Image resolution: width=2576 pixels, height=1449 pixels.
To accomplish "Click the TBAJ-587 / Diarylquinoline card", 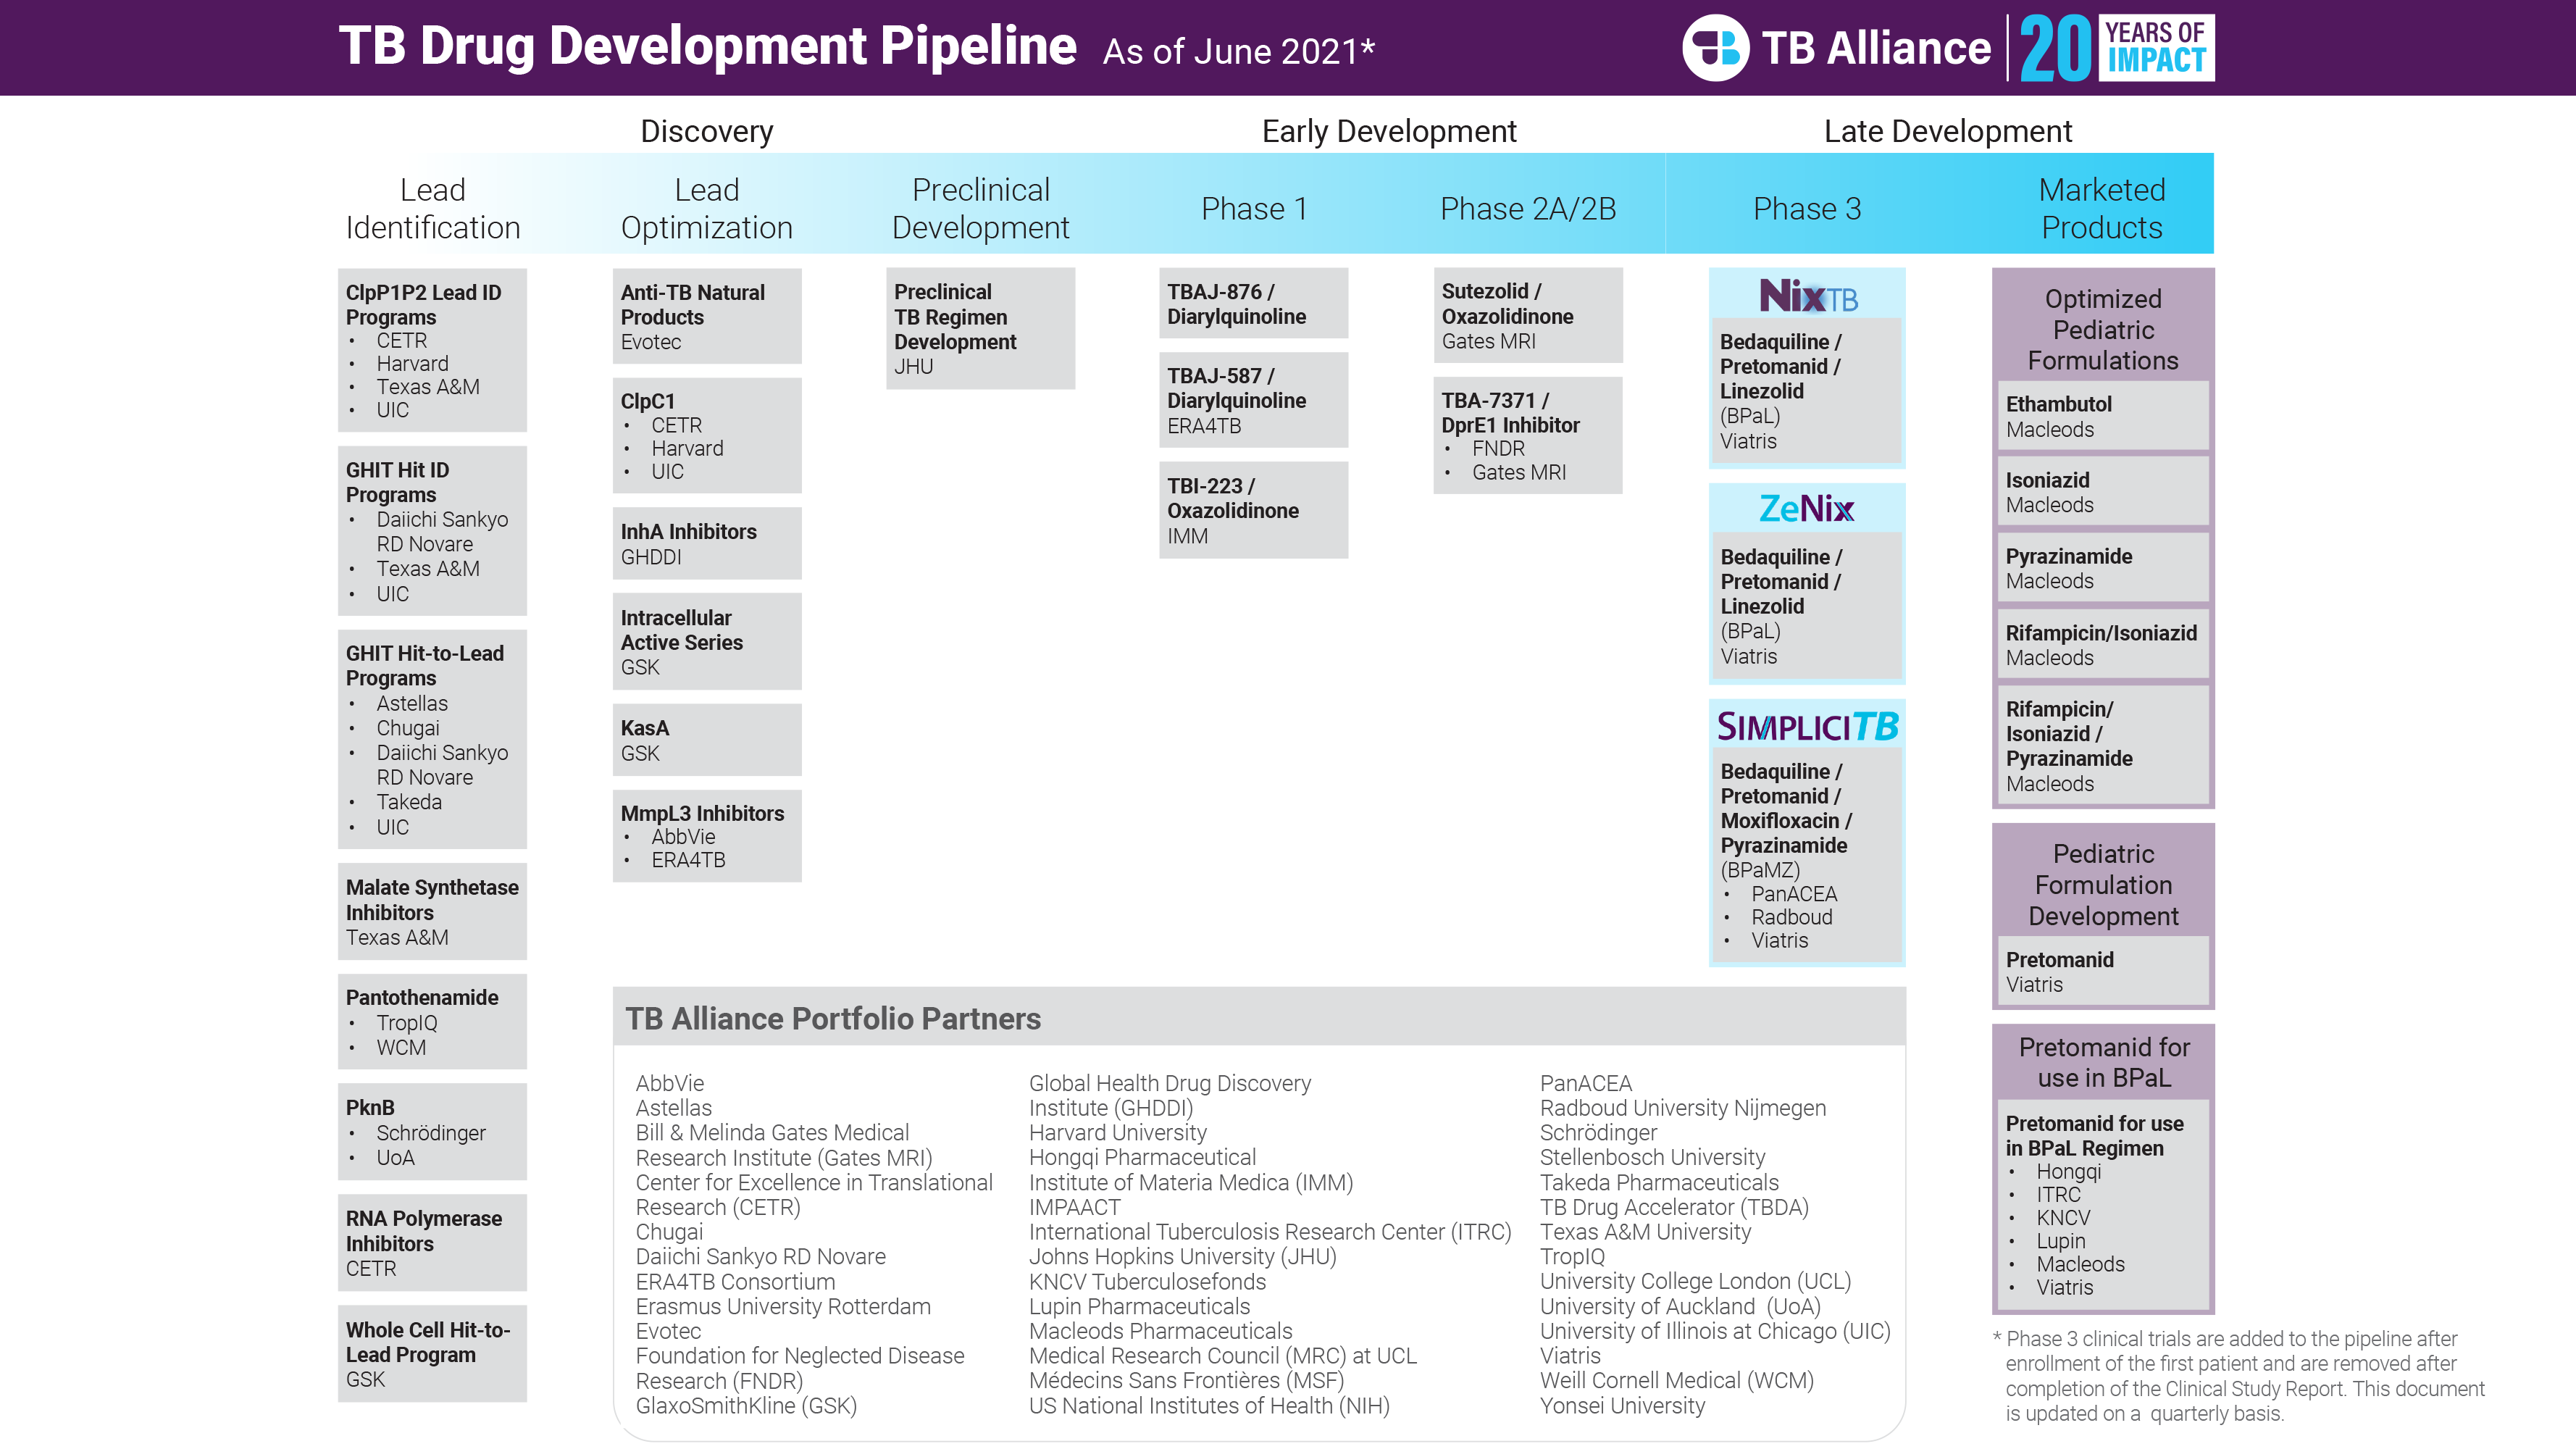I will pyautogui.click(x=1254, y=400).
